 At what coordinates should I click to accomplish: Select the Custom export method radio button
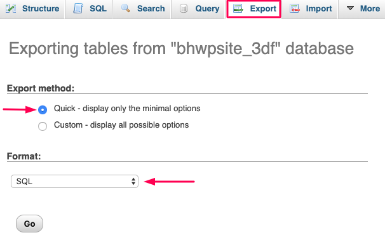[43, 126]
